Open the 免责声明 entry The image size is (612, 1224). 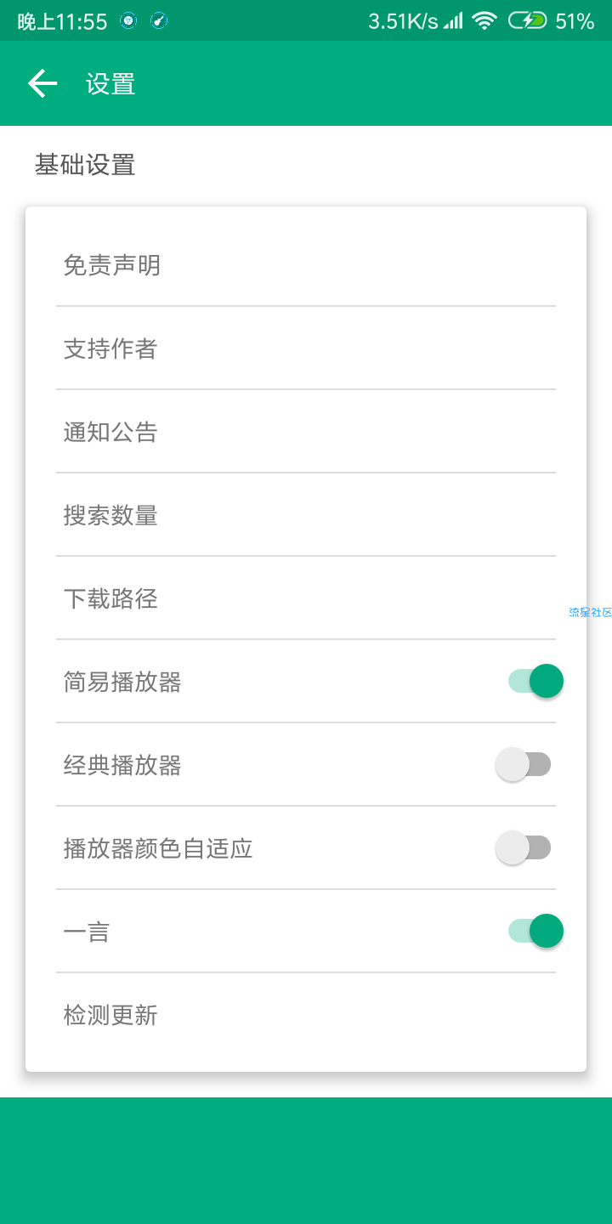click(x=306, y=265)
